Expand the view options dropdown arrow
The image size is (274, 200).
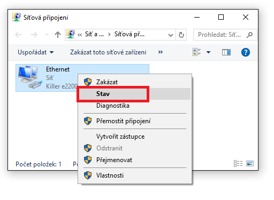(x=208, y=52)
